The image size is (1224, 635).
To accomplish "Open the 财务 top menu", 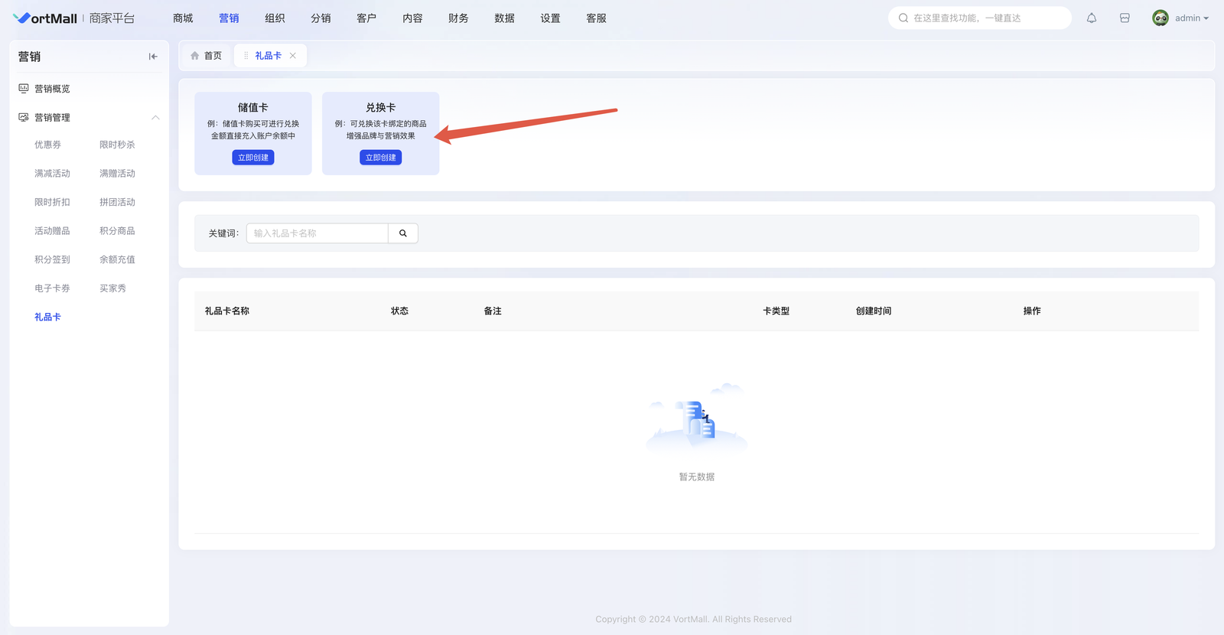I will click(x=458, y=18).
